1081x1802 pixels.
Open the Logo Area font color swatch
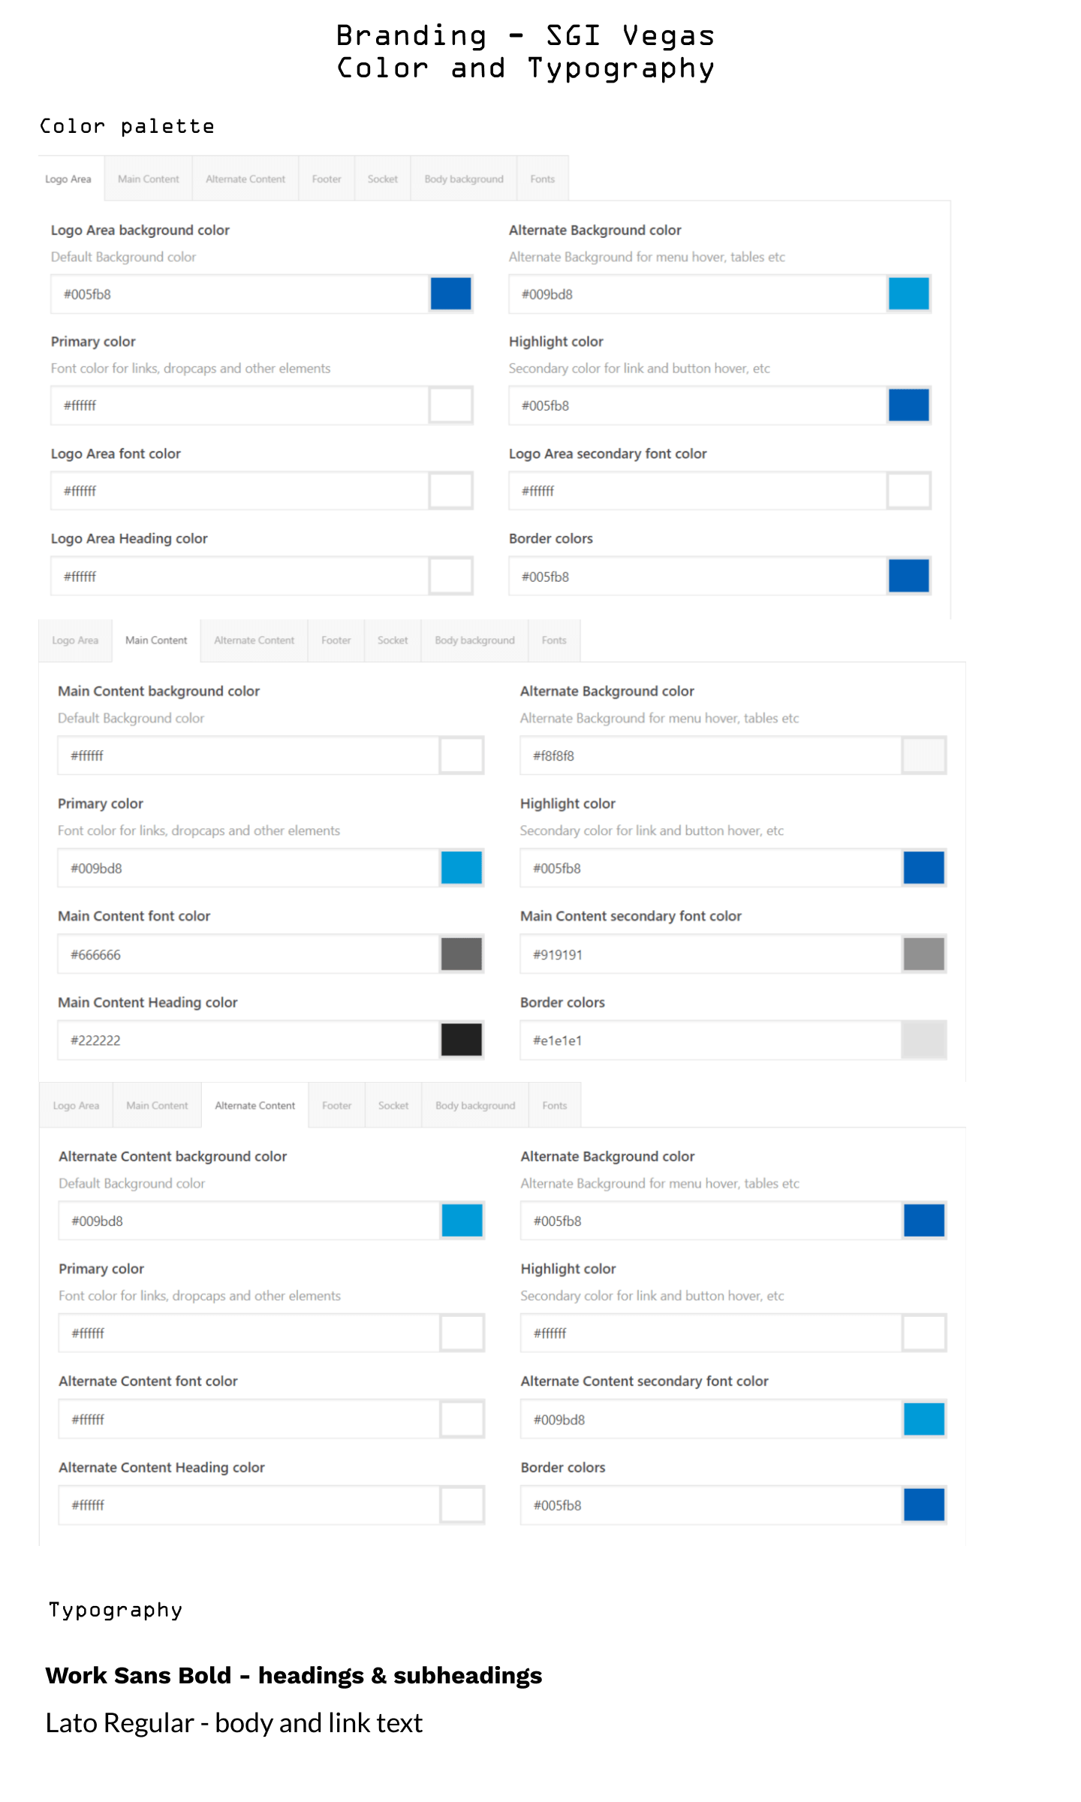coord(450,491)
